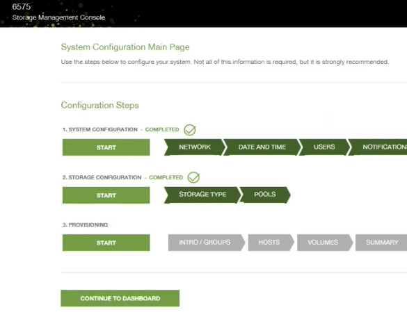Open the Network configuration step
Screen dimensions: 407x326
(195, 147)
